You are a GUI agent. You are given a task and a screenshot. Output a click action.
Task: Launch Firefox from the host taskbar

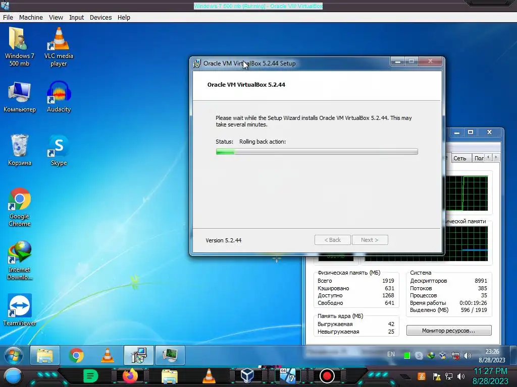click(130, 376)
